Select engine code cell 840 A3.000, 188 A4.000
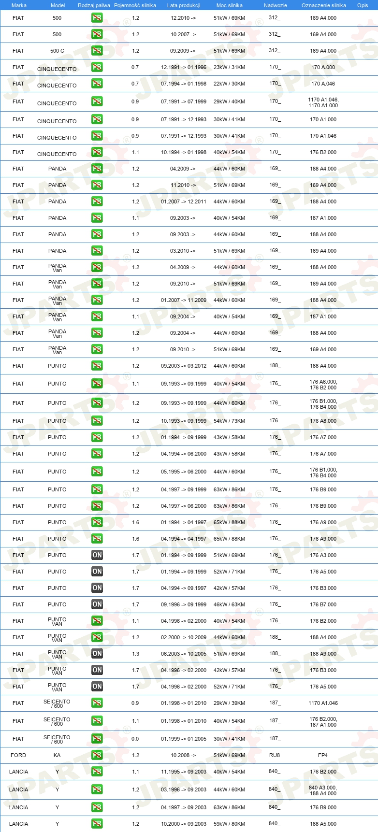This screenshot has height=832, width=378. pos(323,790)
